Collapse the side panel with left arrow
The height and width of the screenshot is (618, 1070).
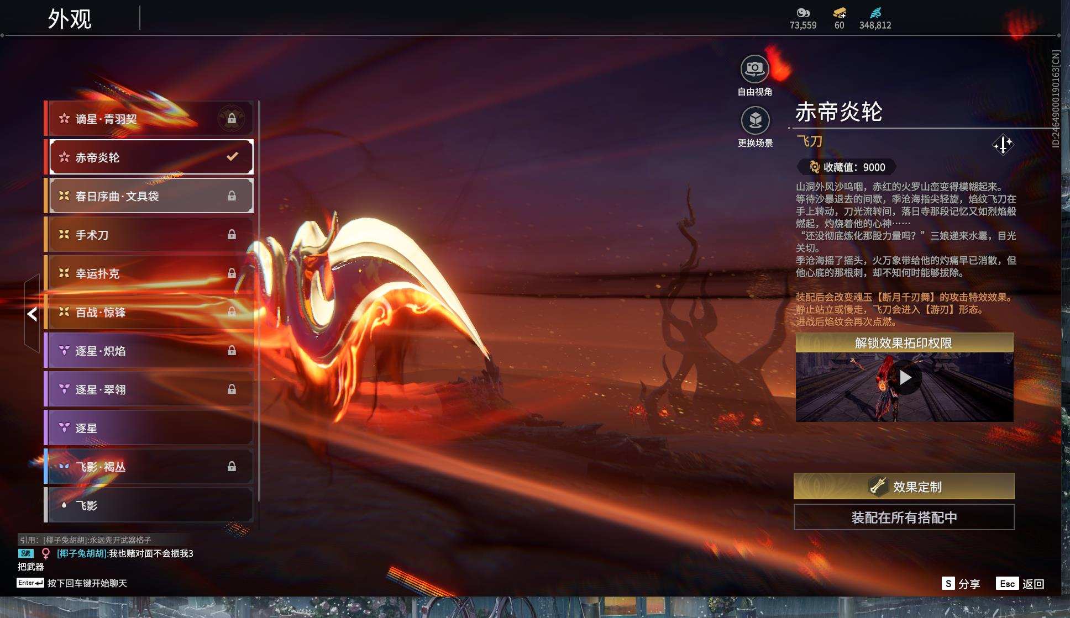click(x=32, y=314)
